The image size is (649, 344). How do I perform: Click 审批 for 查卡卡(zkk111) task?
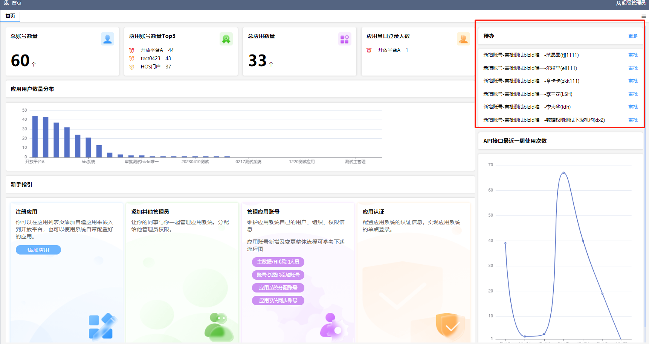[633, 81]
